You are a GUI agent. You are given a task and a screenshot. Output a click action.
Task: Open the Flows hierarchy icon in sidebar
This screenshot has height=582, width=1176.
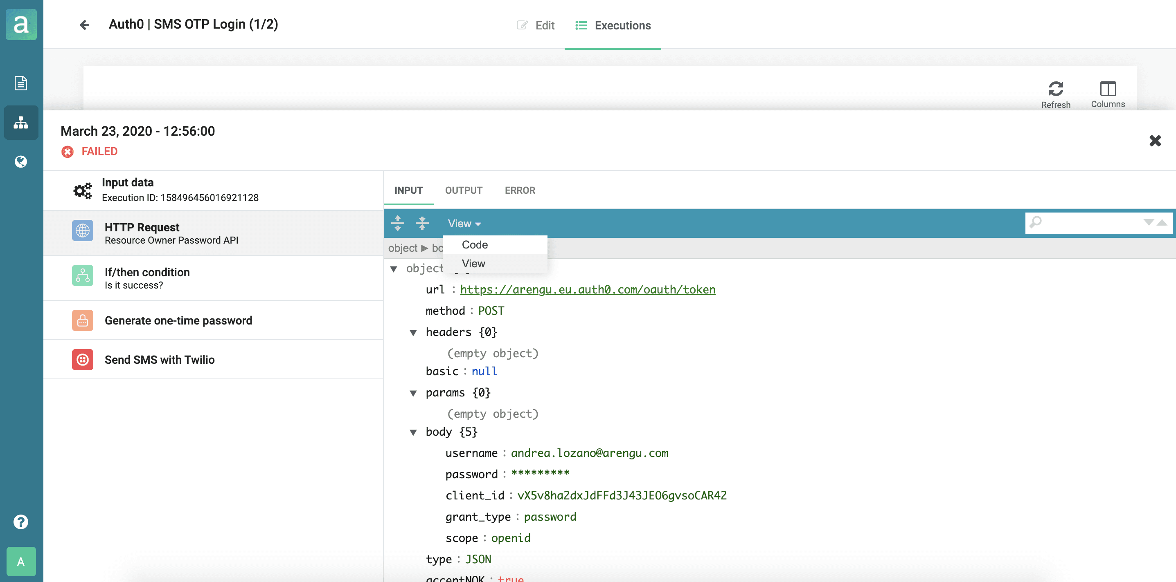pos(21,122)
